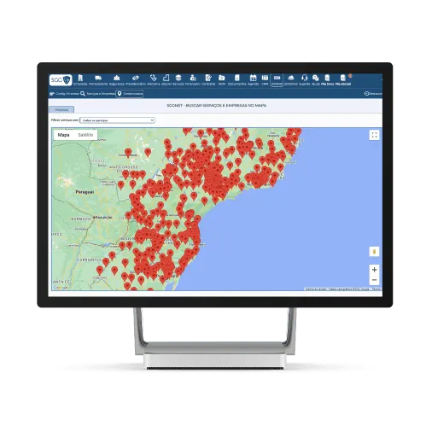Click the Google logo on the map

pyautogui.click(x=61, y=288)
